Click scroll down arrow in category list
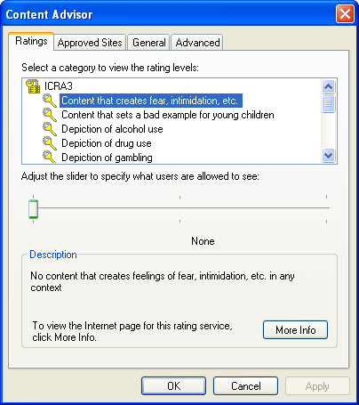Image resolution: width=359 pixels, height=405 pixels. tap(328, 155)
